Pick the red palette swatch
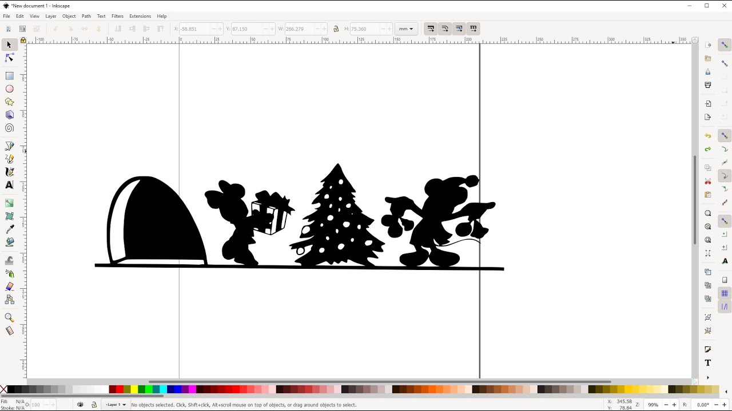732x411 pixels. [120, 389]
